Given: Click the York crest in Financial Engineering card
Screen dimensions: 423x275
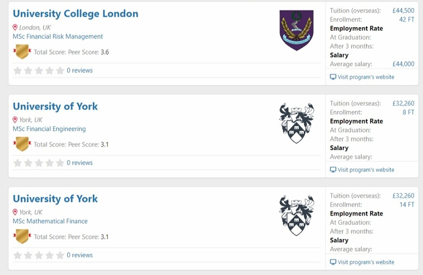Looking at the screenshot, I should pyautogui.click(x=296, y=123).
